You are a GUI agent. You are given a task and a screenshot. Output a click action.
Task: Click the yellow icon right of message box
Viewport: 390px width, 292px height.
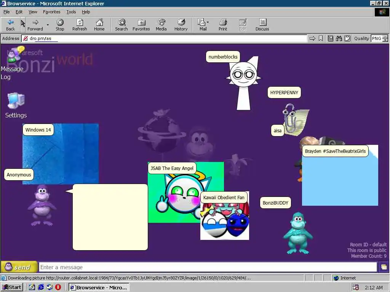pyautogui.click(x=384, y=267)
